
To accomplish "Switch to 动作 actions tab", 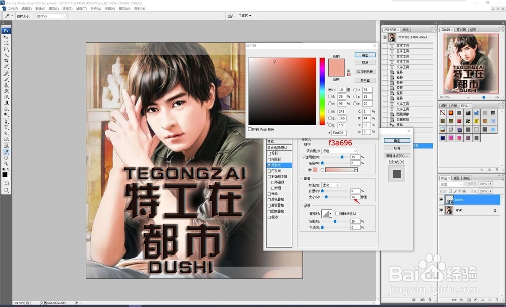I will (x=405, y=30).
